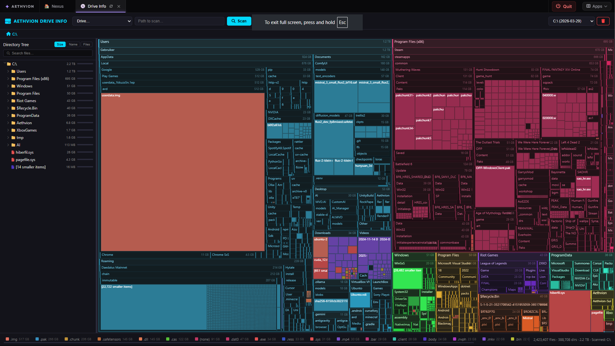Click the sparkle logo next to AETHVION

coord(7,6)
